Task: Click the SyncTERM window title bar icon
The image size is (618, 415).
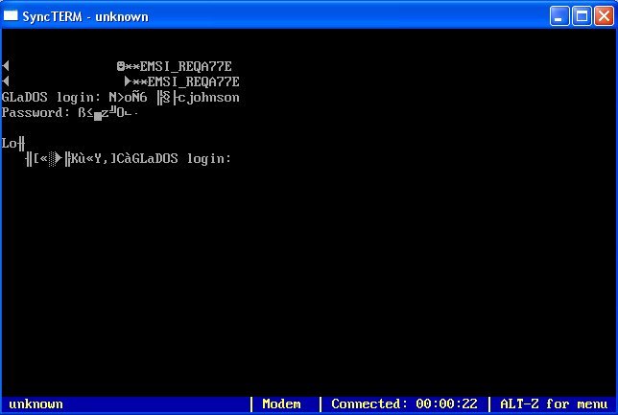Action: pyautogui.click(x=11, y=15)
